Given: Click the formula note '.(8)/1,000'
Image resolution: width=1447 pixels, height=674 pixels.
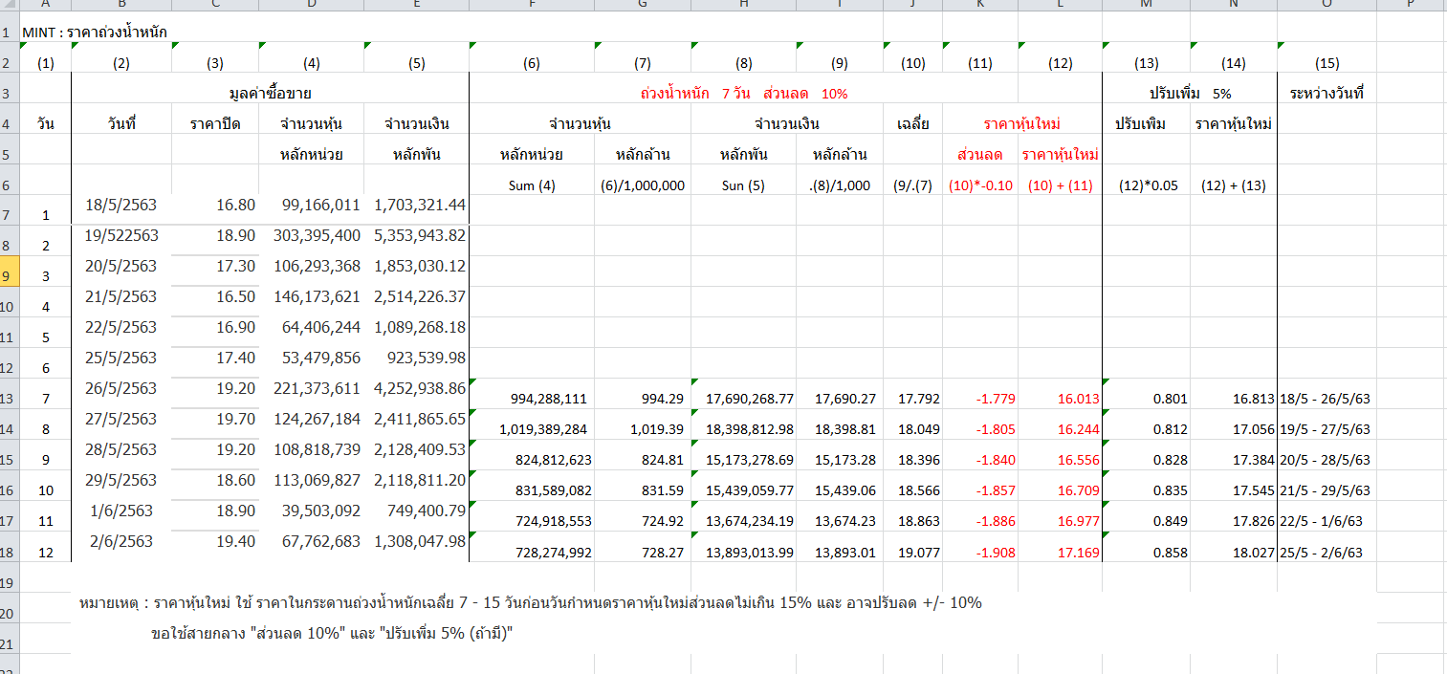Looking at the screenshot, I should 840,186.
